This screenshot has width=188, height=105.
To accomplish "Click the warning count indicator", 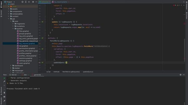I will coord(178,5).
